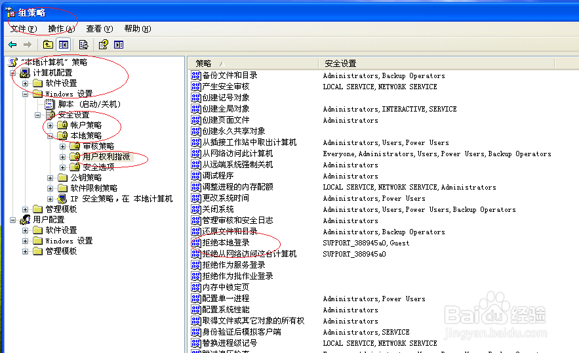Select the "本地计算机" 策略 root node
This screenshot has height=353, width=579.
coord(54,62)
